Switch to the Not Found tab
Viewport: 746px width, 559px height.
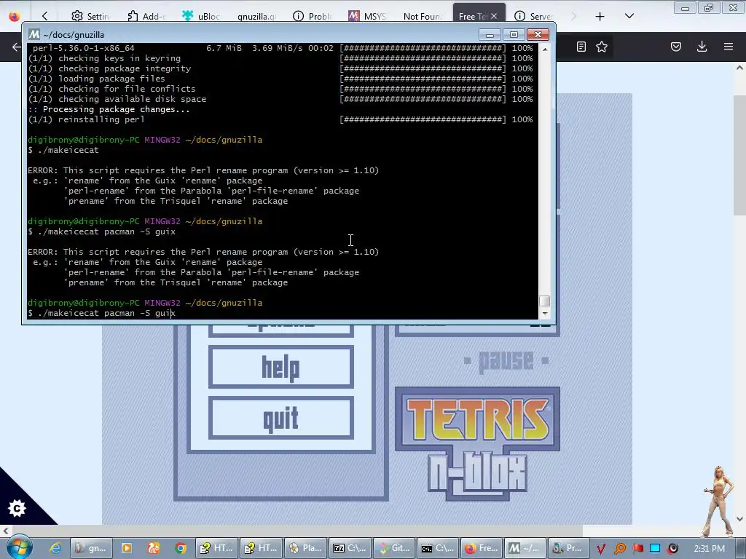(423, 16)
